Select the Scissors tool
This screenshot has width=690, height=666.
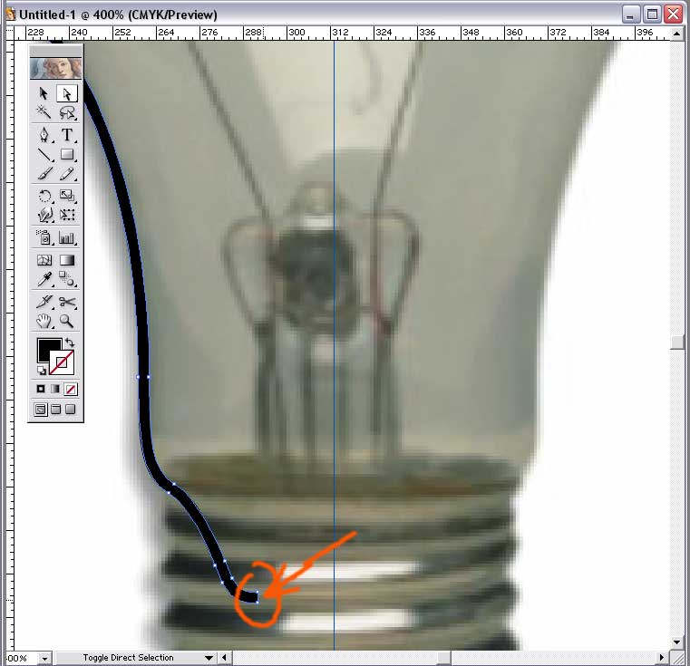[x=67, y=302]
